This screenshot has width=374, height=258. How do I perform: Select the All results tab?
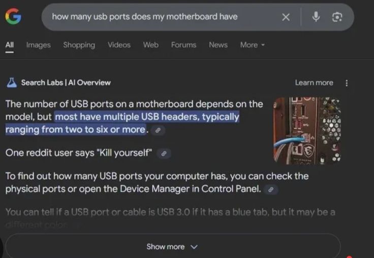(10, 45)
